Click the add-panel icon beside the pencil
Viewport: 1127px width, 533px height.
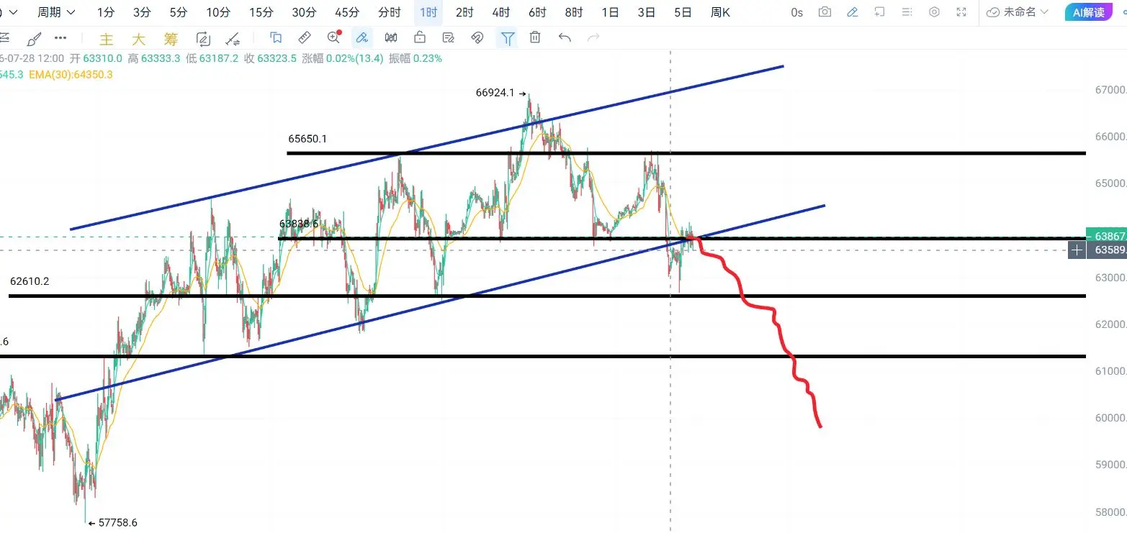tap(879, 12)
